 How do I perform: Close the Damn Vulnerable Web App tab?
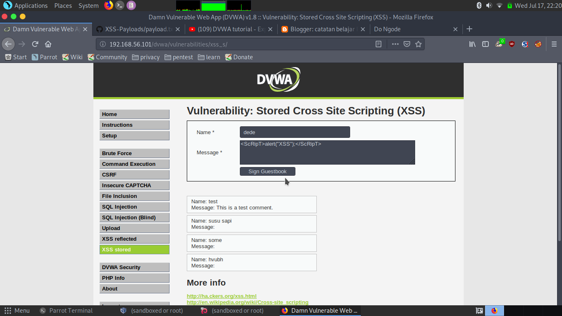tap(86, 29)
